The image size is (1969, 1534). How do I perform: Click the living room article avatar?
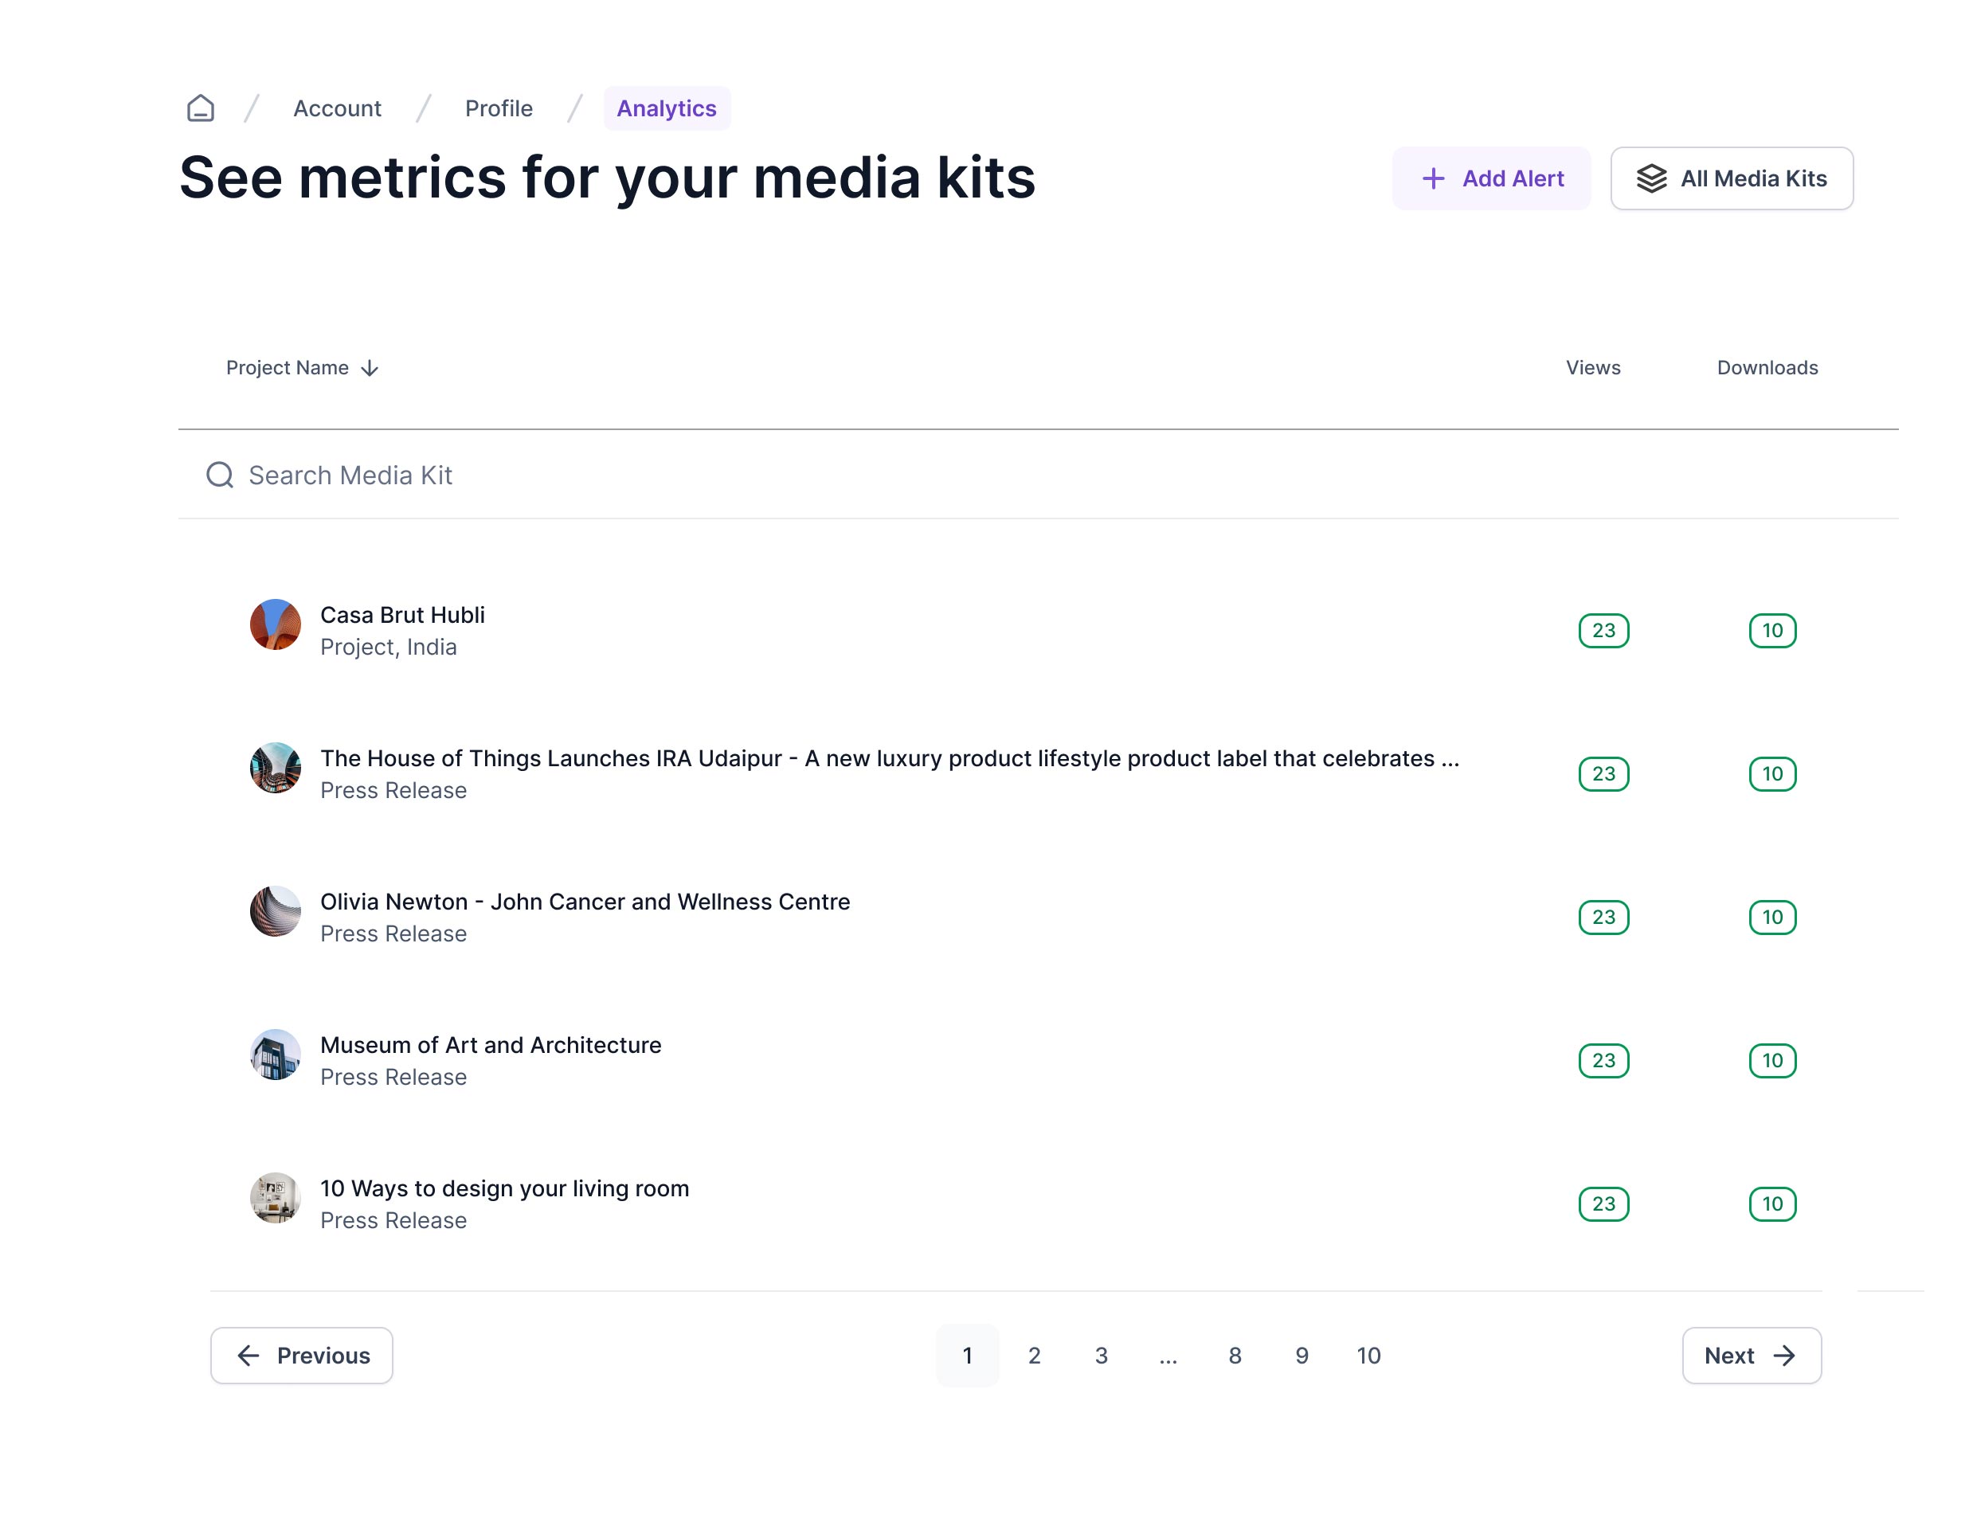coord(275,1198)
